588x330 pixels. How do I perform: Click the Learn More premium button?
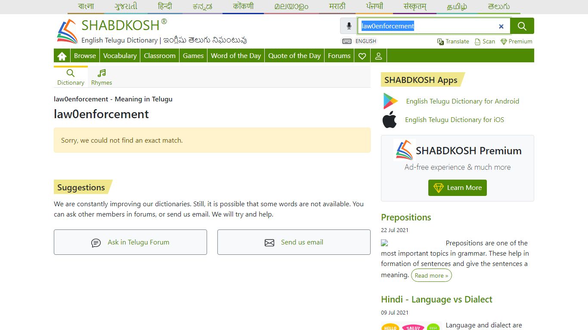pyautogui.click(x=458, y=188)
